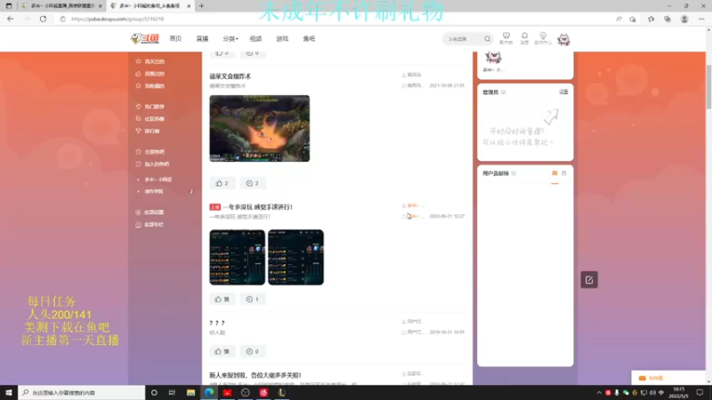This screenshot has height=400, width=712.
Task: Go back with browser back arrow
Action: 10,19
